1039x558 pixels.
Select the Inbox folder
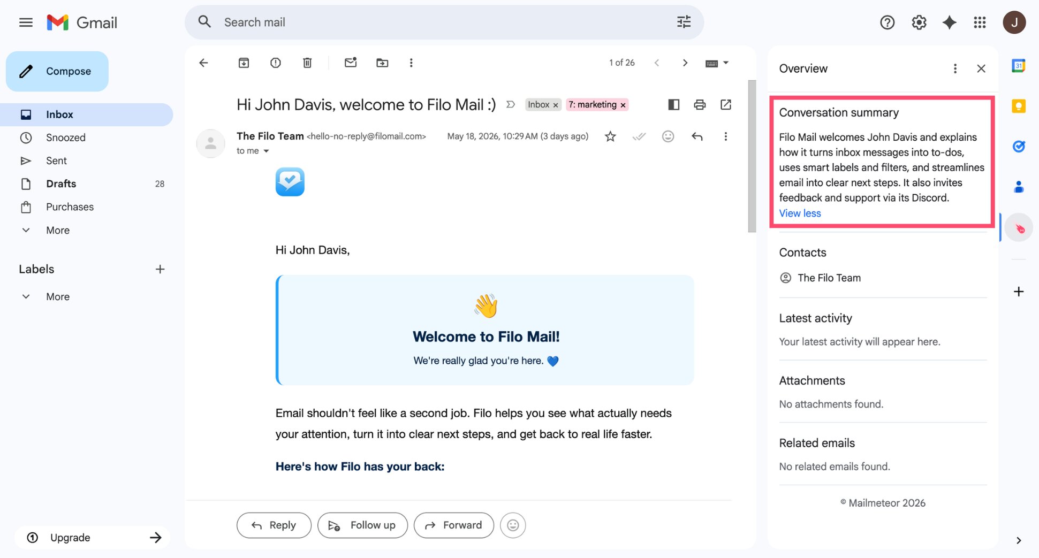[87, 114]
